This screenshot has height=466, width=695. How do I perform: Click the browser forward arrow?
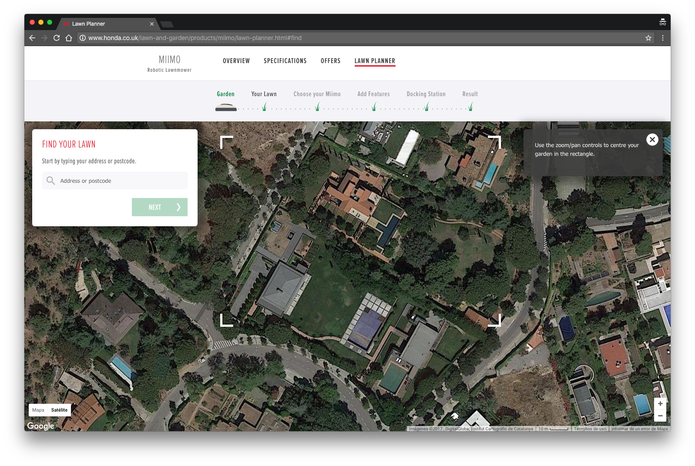(44, 38)
